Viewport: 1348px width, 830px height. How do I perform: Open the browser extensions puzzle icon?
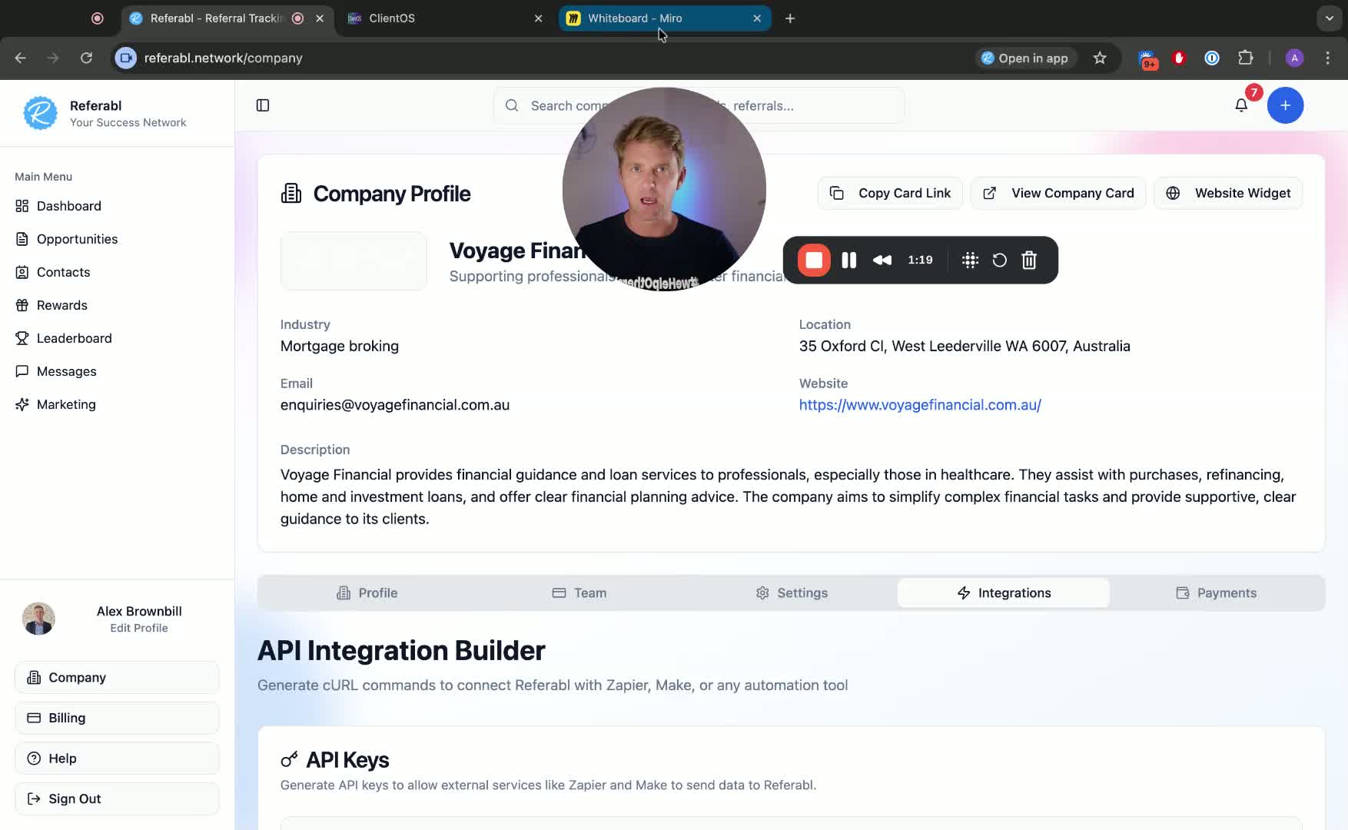(1246, 58)
